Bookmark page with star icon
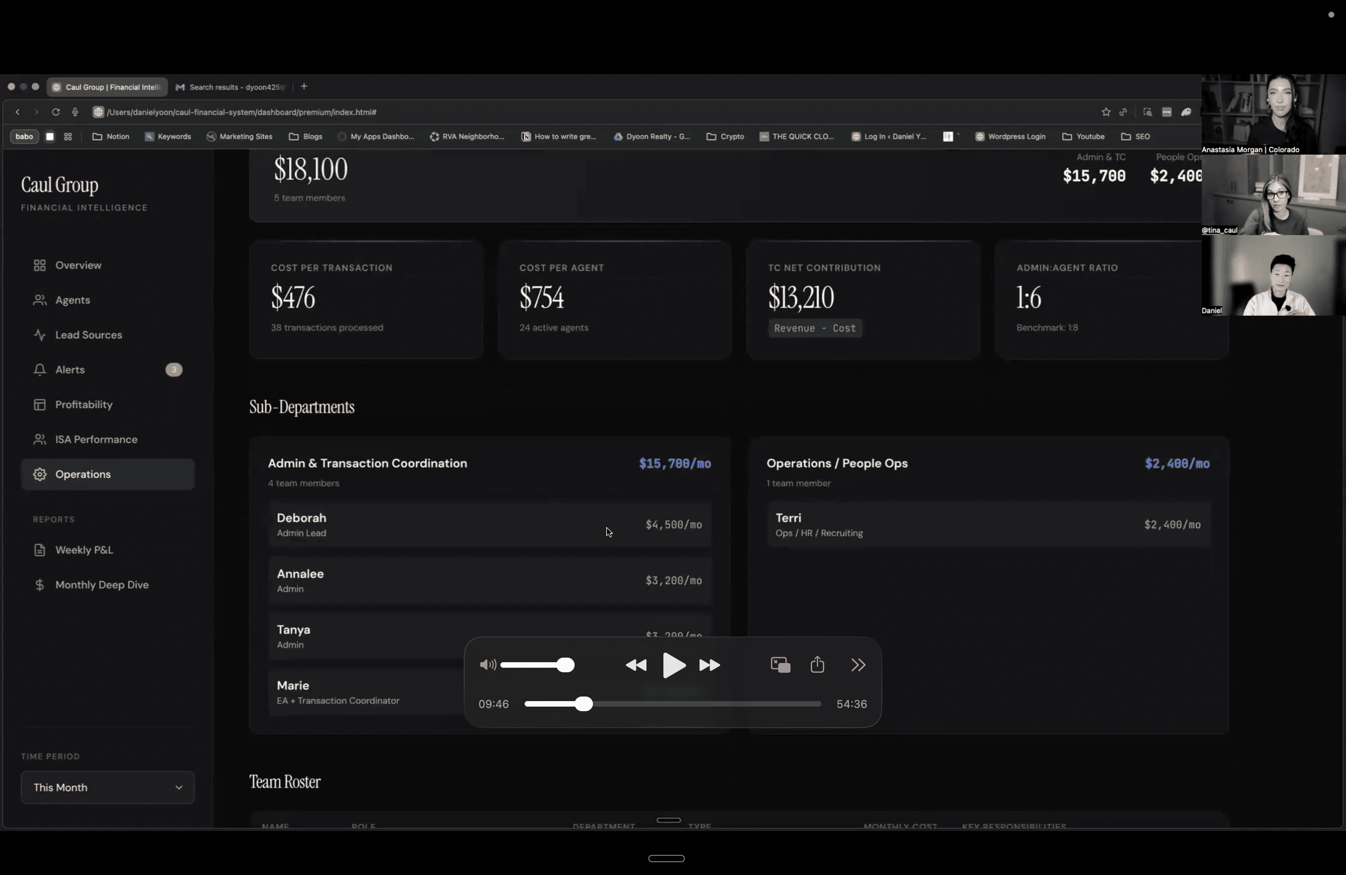1346x875 pixels. coord(1106,112)
